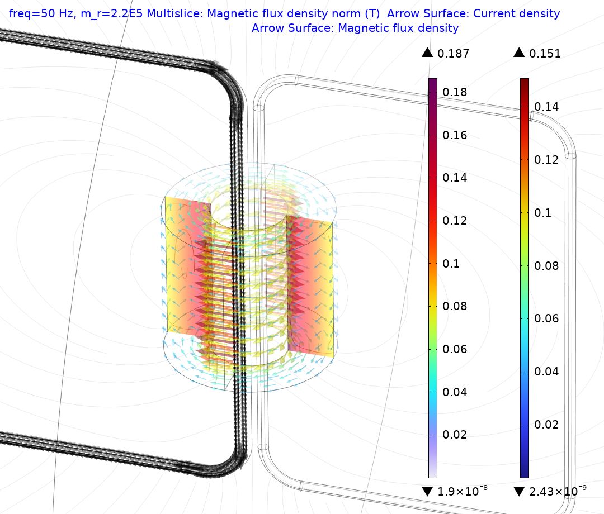
Task: Click the 0.151 maximum value text
Action: pyautogui.click(x=545, y=54)
